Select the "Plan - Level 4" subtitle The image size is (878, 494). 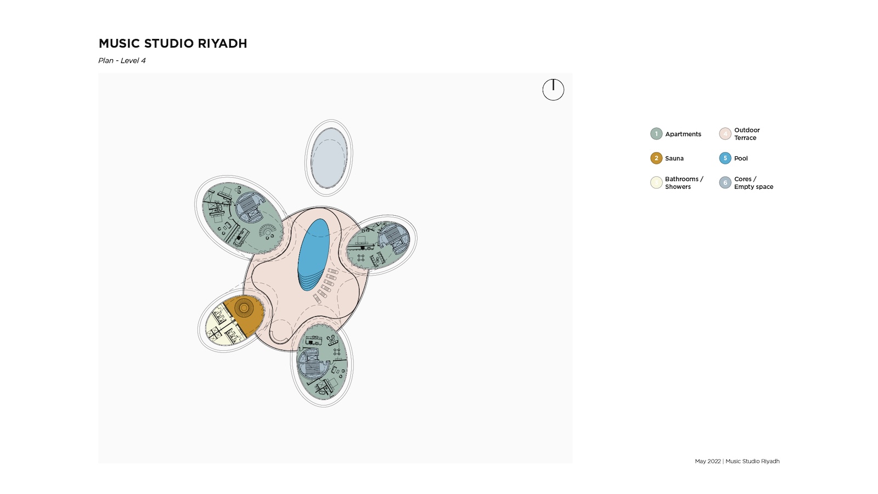[122, 60]
